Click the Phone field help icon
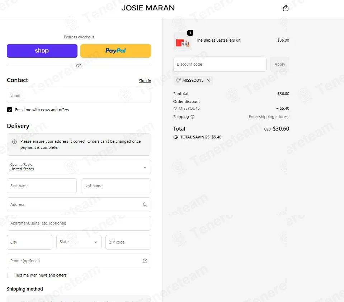 (145, 261)
